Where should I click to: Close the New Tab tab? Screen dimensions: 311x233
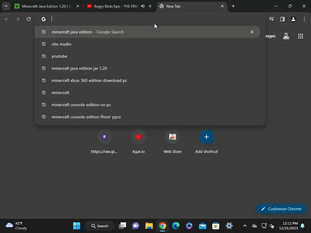click(222, 6)
